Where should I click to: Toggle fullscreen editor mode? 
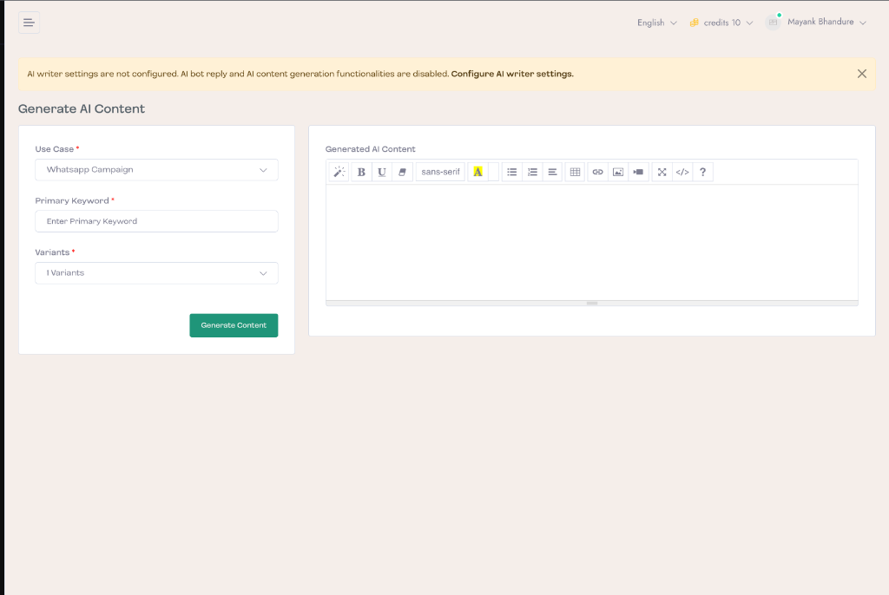click(662, 172)
